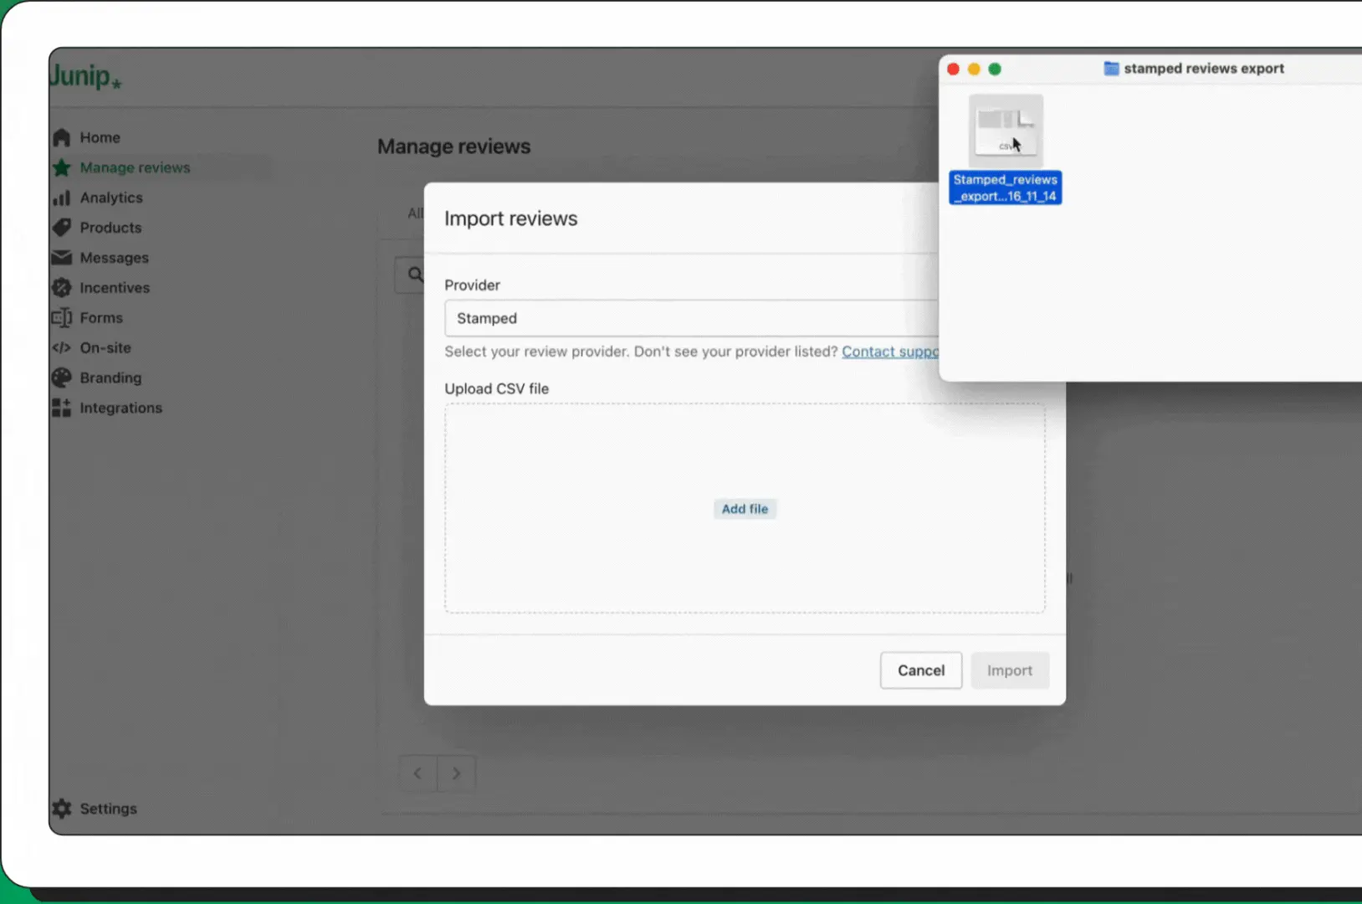Open the Settings label in sidebar

tap(108, 809)
